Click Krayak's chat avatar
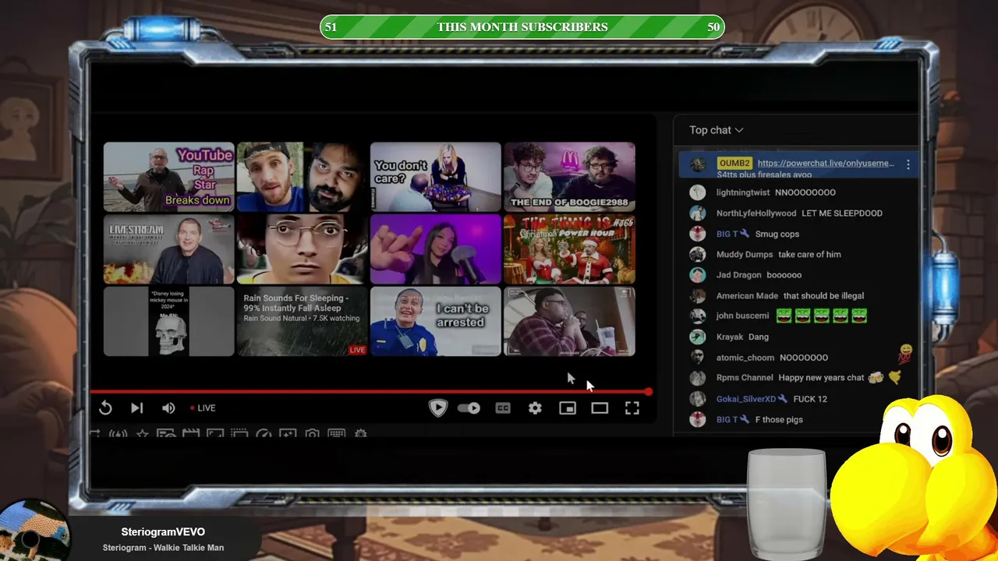998x561 pixels. pos(698,337)
